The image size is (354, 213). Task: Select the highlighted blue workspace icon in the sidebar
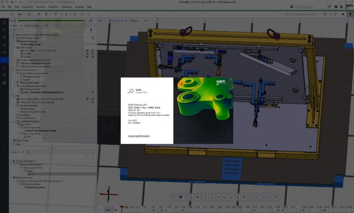(4, 60)
